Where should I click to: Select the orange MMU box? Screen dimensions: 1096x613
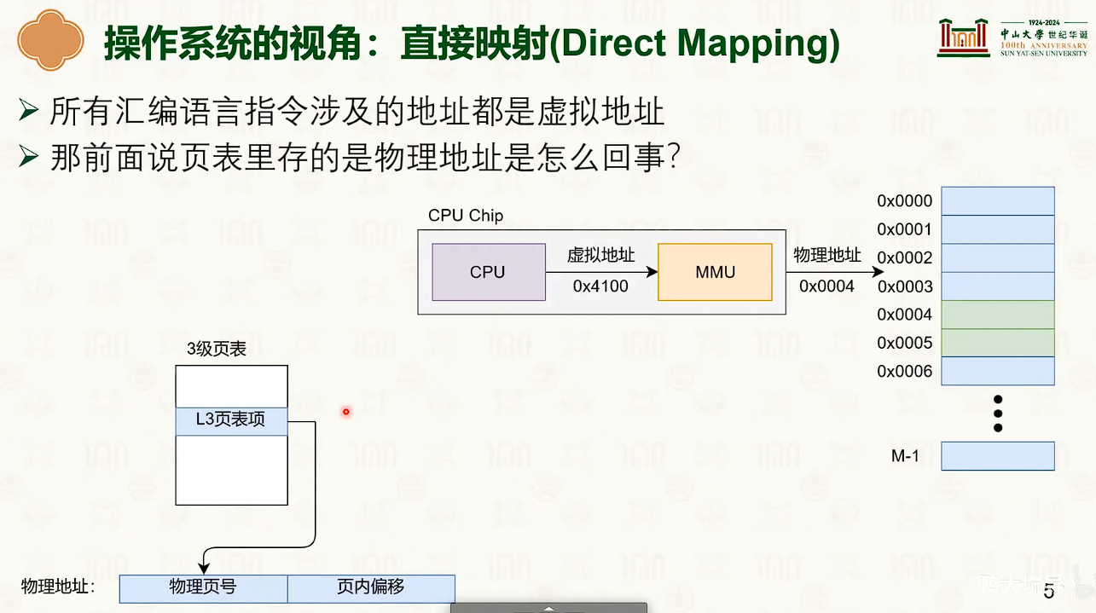[715, 272]
